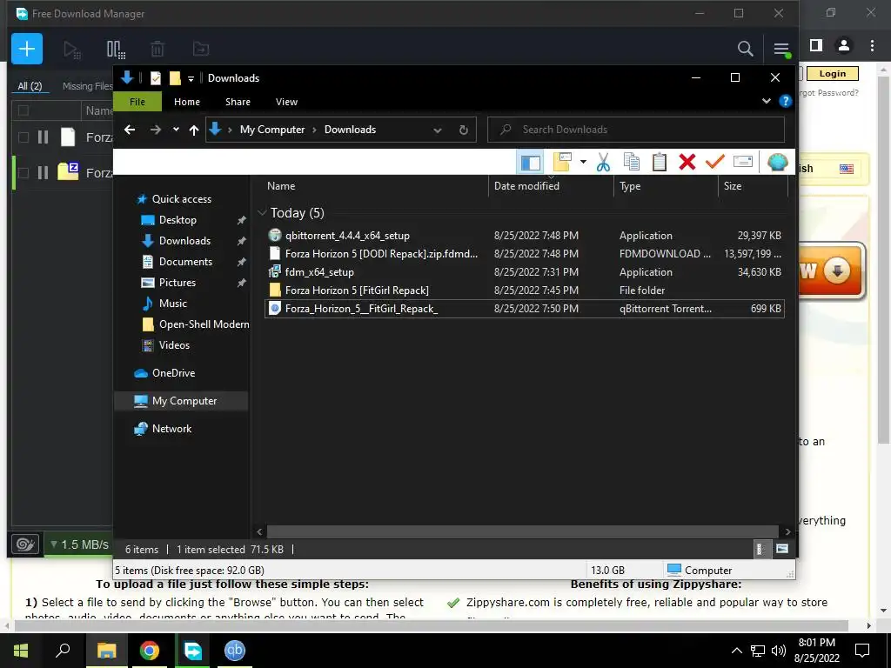Open the Share ribbon tab
The width and height of the screenshot is (891, 668).
[238, 102]
